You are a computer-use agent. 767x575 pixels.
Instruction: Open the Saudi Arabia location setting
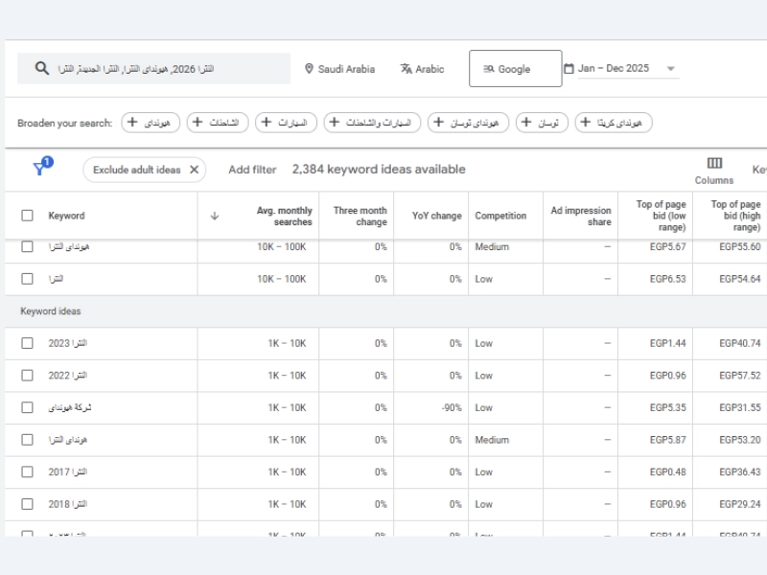click(339, 69)
